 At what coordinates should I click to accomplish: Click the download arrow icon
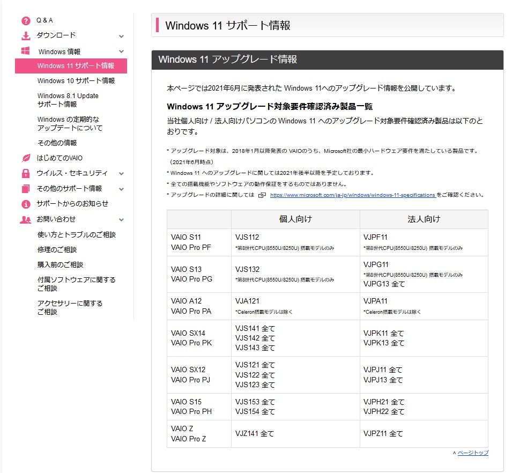(26, 35)
